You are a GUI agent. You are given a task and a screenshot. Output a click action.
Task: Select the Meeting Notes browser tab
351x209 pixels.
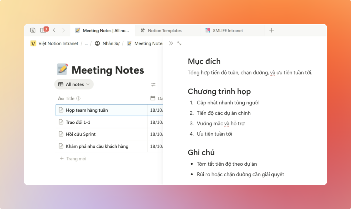point(105,31)
